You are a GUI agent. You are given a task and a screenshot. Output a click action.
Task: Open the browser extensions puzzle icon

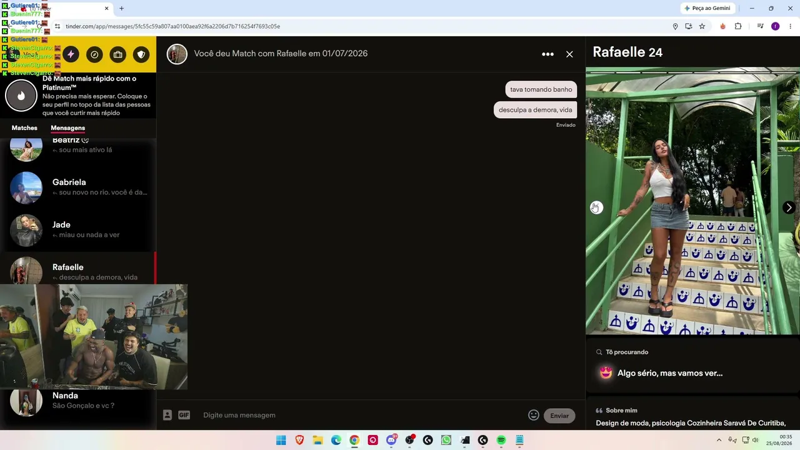point(738,26)
